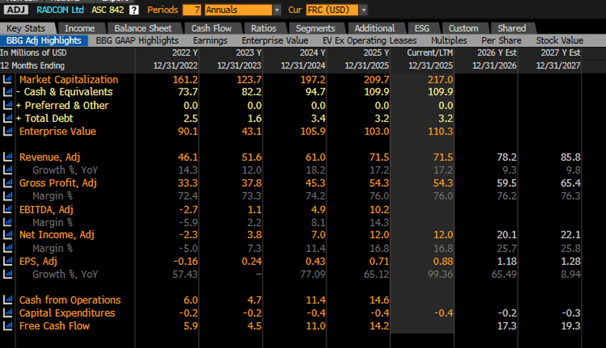The image size is (606, 348).
Task: Open chart icon for Revenue, Adj row
Action: pyautogui.click(x=8, y=157)
